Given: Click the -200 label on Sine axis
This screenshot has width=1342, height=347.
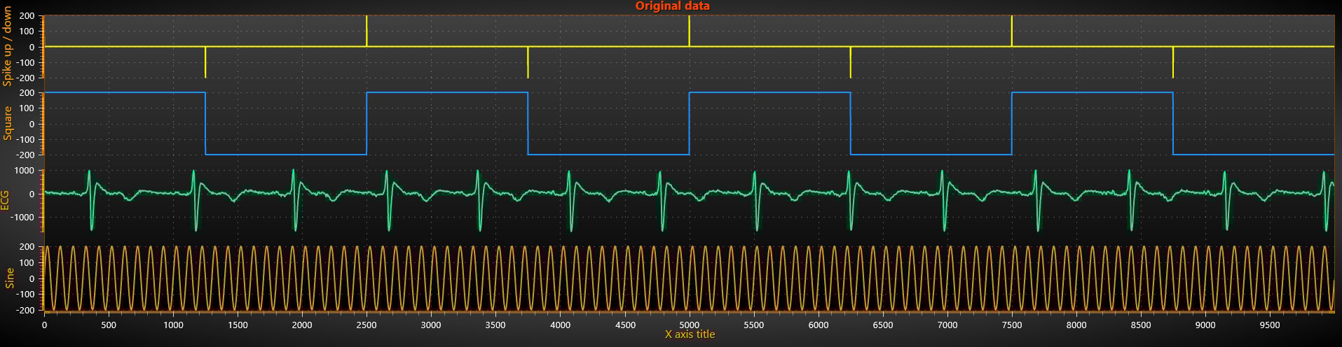Looking at the screenshot, I should coord(26,310).
